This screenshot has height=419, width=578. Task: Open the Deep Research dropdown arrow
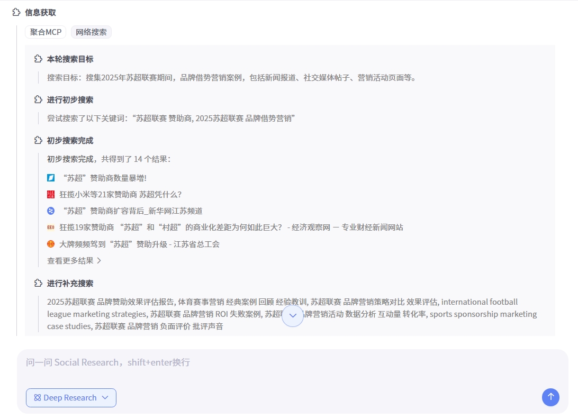tap(105, 398)
